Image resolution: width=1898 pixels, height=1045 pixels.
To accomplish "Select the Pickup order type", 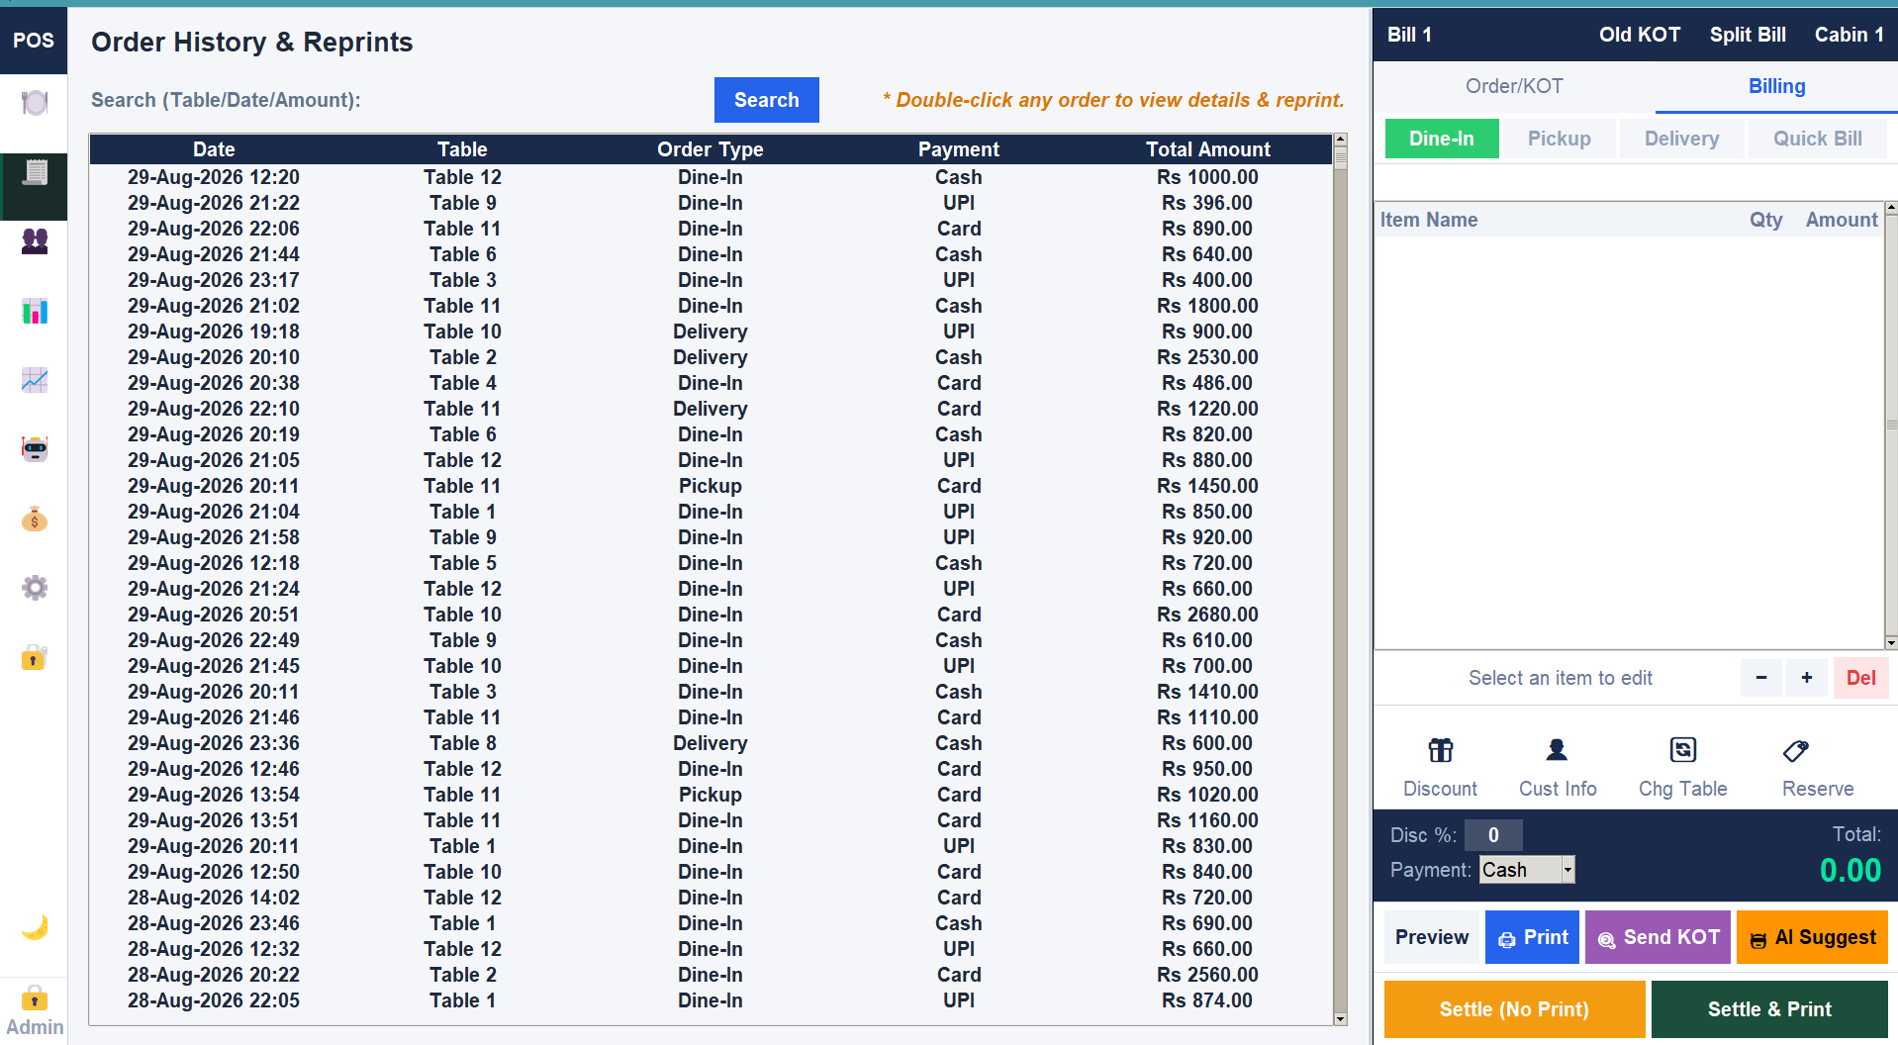I will click(1559, 139).
